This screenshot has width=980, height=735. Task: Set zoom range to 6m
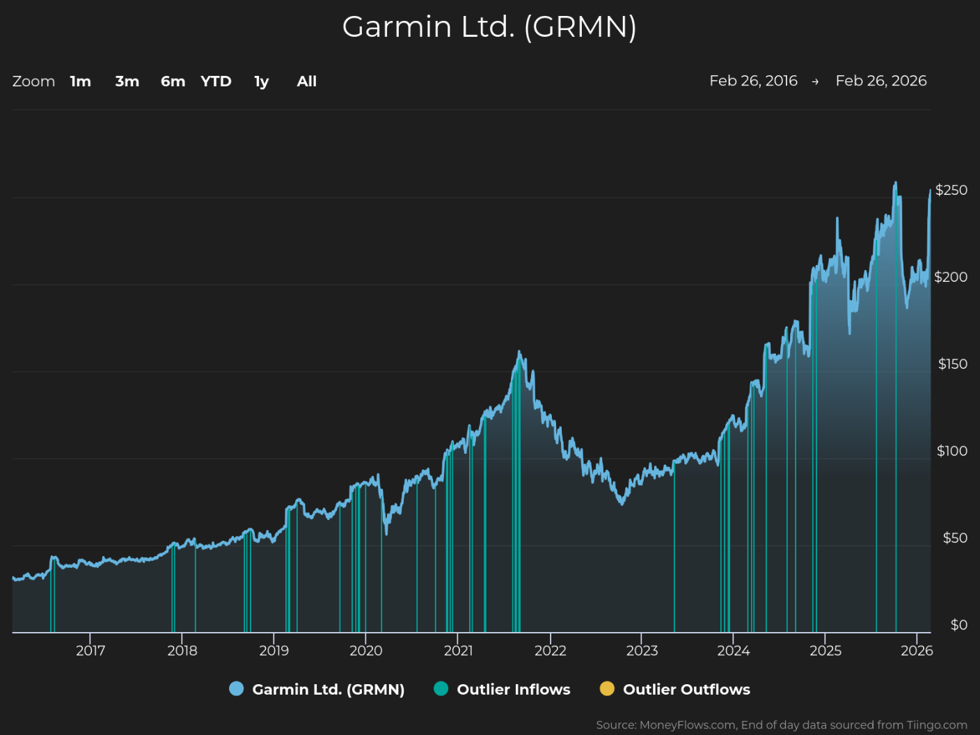[173, 81]
